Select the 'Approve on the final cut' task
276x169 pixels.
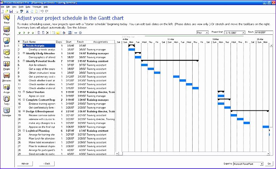66,127
